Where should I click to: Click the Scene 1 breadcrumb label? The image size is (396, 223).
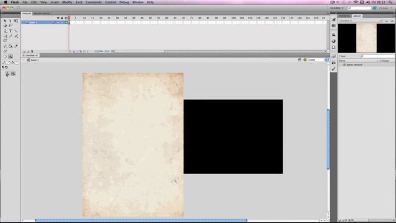(35, 60)
